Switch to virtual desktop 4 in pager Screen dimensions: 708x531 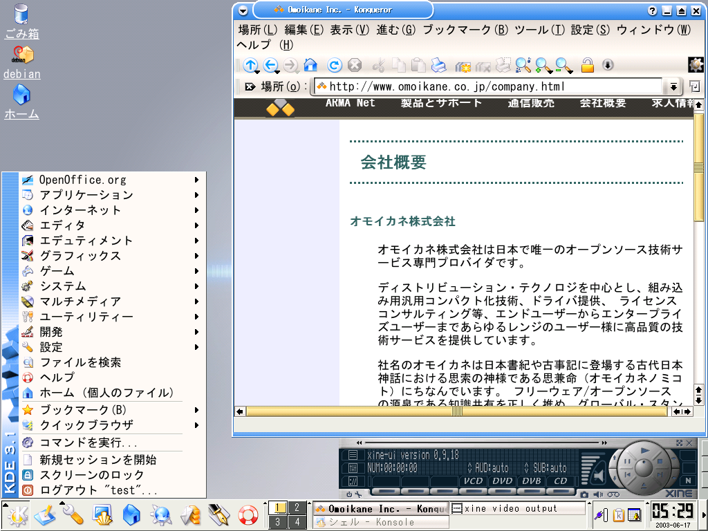(297, 521)
